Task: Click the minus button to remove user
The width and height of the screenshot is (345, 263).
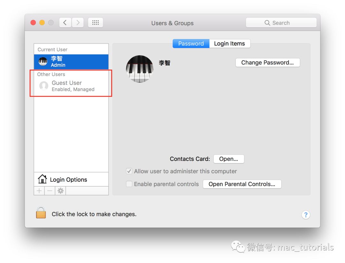Action: point(50,191)
